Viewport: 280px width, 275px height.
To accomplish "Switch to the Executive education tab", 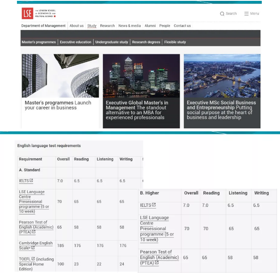I will pyautogui.click(x=75, y=42).
